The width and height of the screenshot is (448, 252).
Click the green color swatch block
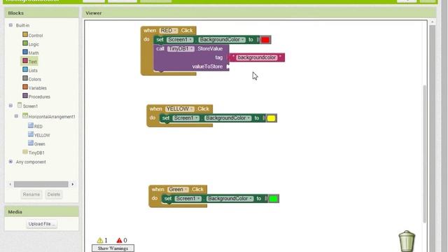tap(273, 199)
